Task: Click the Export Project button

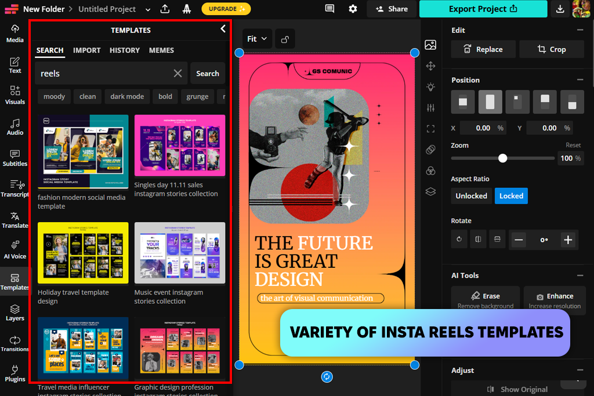Action: (483, 9)
